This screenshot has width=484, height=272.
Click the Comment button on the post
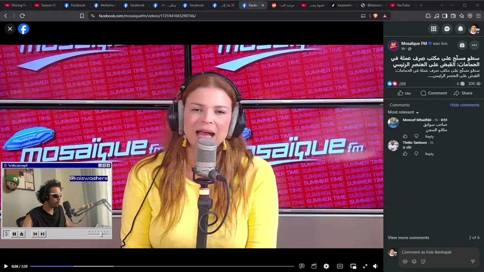[x=434, y=93]
